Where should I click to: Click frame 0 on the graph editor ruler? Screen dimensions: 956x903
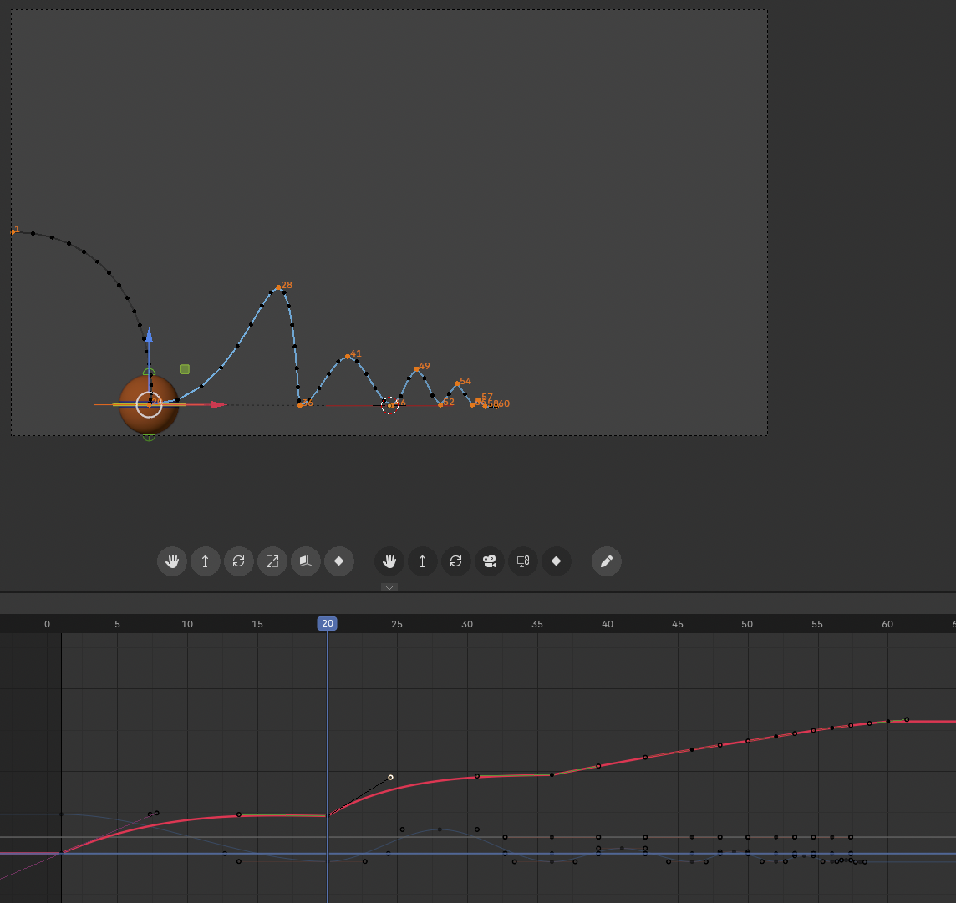[x=47, y=624]
